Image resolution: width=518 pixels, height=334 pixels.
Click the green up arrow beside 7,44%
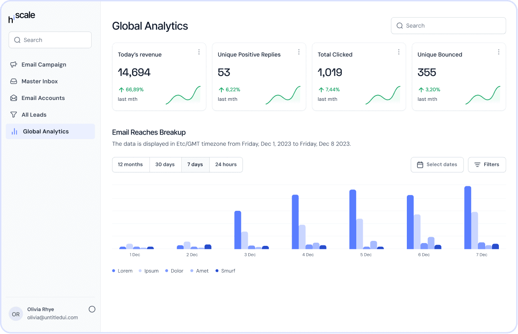tap(321, 90)
